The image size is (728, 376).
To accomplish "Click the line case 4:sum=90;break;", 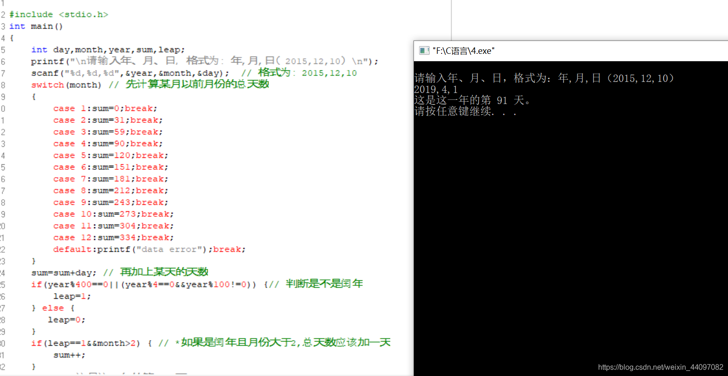I will [x=108, y=144].
